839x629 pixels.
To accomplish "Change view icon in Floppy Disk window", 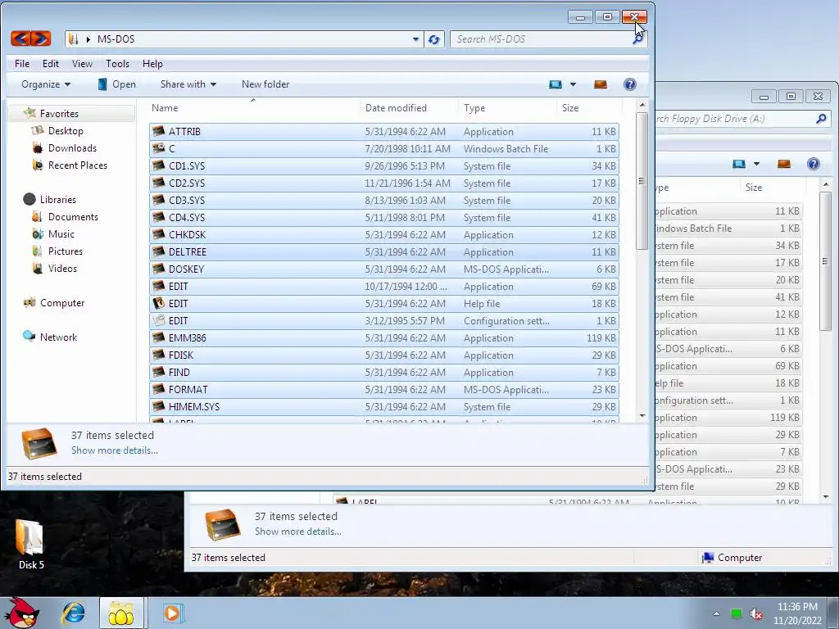I will click(x=739, y=164).
